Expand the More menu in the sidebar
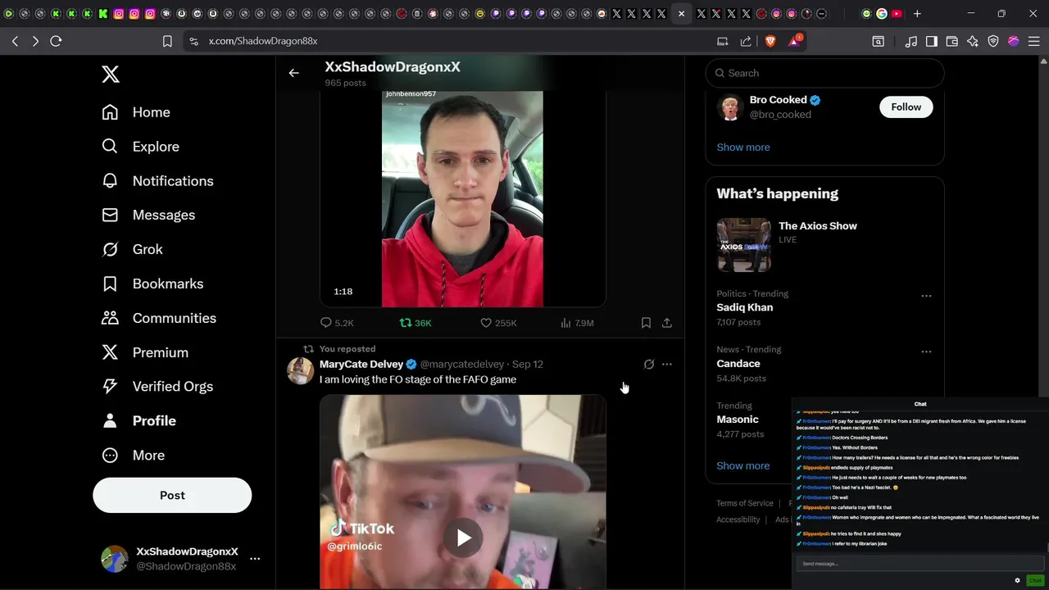Image resolution: width=1049 pixels, height=590 pixels. (x=133, y=455)
